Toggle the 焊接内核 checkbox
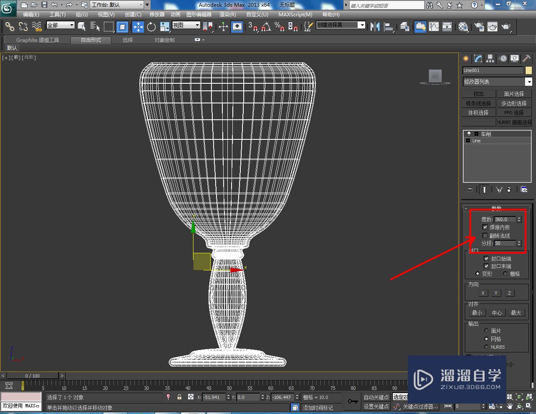This screenshot has width=536, height=414. click(x=485, y=227)
